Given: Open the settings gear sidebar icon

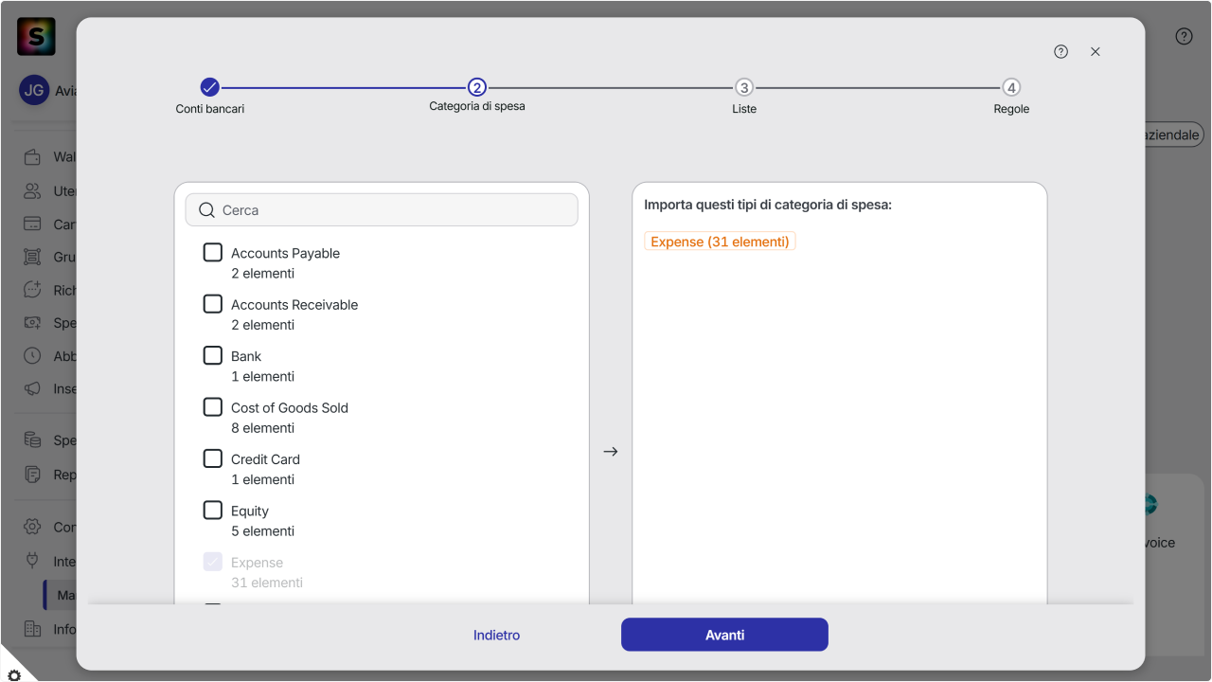Looking at the screenshot, I should pos(33,527).
